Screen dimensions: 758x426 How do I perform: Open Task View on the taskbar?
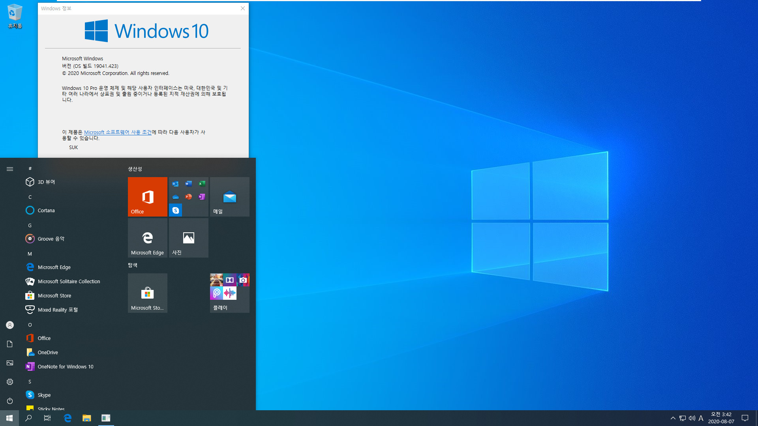pos(47,418)
